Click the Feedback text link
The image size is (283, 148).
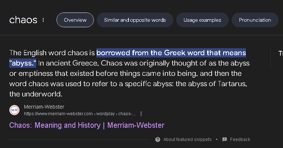pos(240,140)
